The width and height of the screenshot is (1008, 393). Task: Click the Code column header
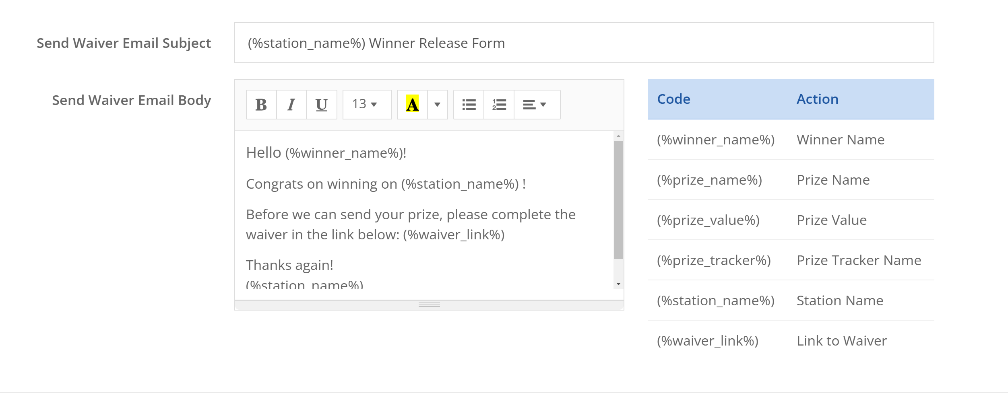click(673, 99)
